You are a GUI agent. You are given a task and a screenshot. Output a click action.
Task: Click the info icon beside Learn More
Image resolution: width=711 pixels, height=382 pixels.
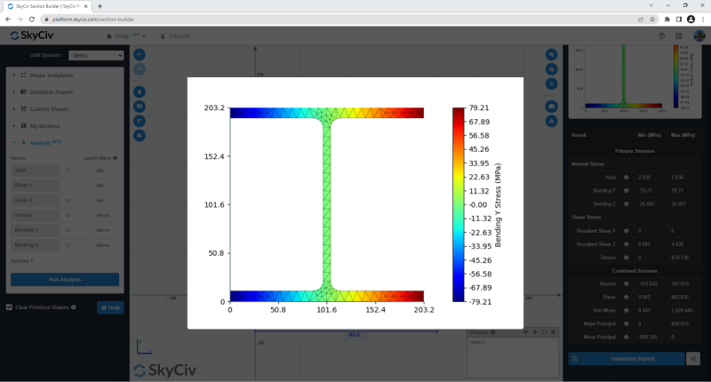pyautogui.click(x=116, y=157)
